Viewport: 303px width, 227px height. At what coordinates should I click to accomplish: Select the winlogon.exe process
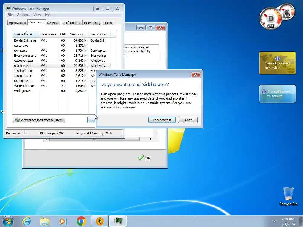pos(54,91)
